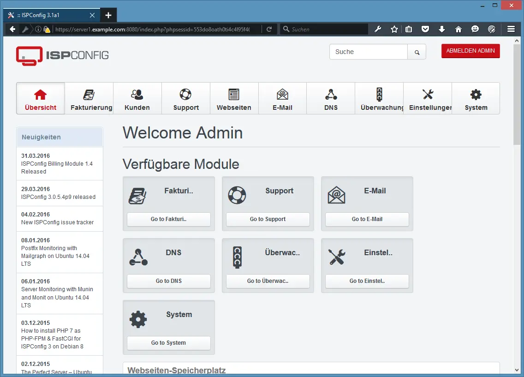Click the E-Mail envelope module icon

click(336, 195)
